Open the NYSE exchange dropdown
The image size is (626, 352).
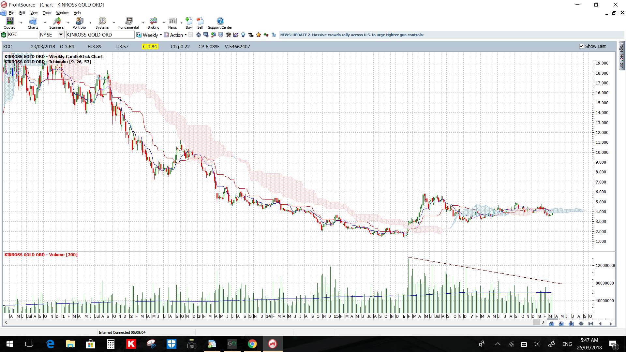pyautogui.click(x=61, y=35)
